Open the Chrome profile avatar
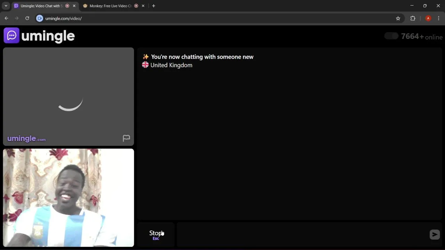445x250 pixels. [428, 18]
